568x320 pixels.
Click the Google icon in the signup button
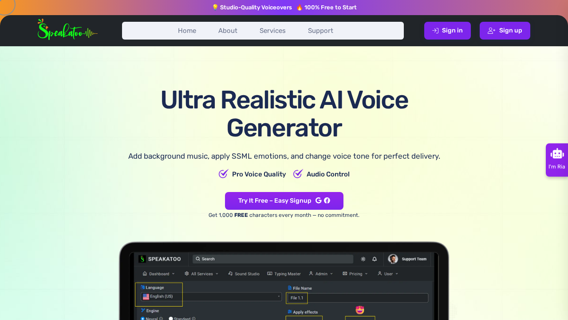click(318, 200)
